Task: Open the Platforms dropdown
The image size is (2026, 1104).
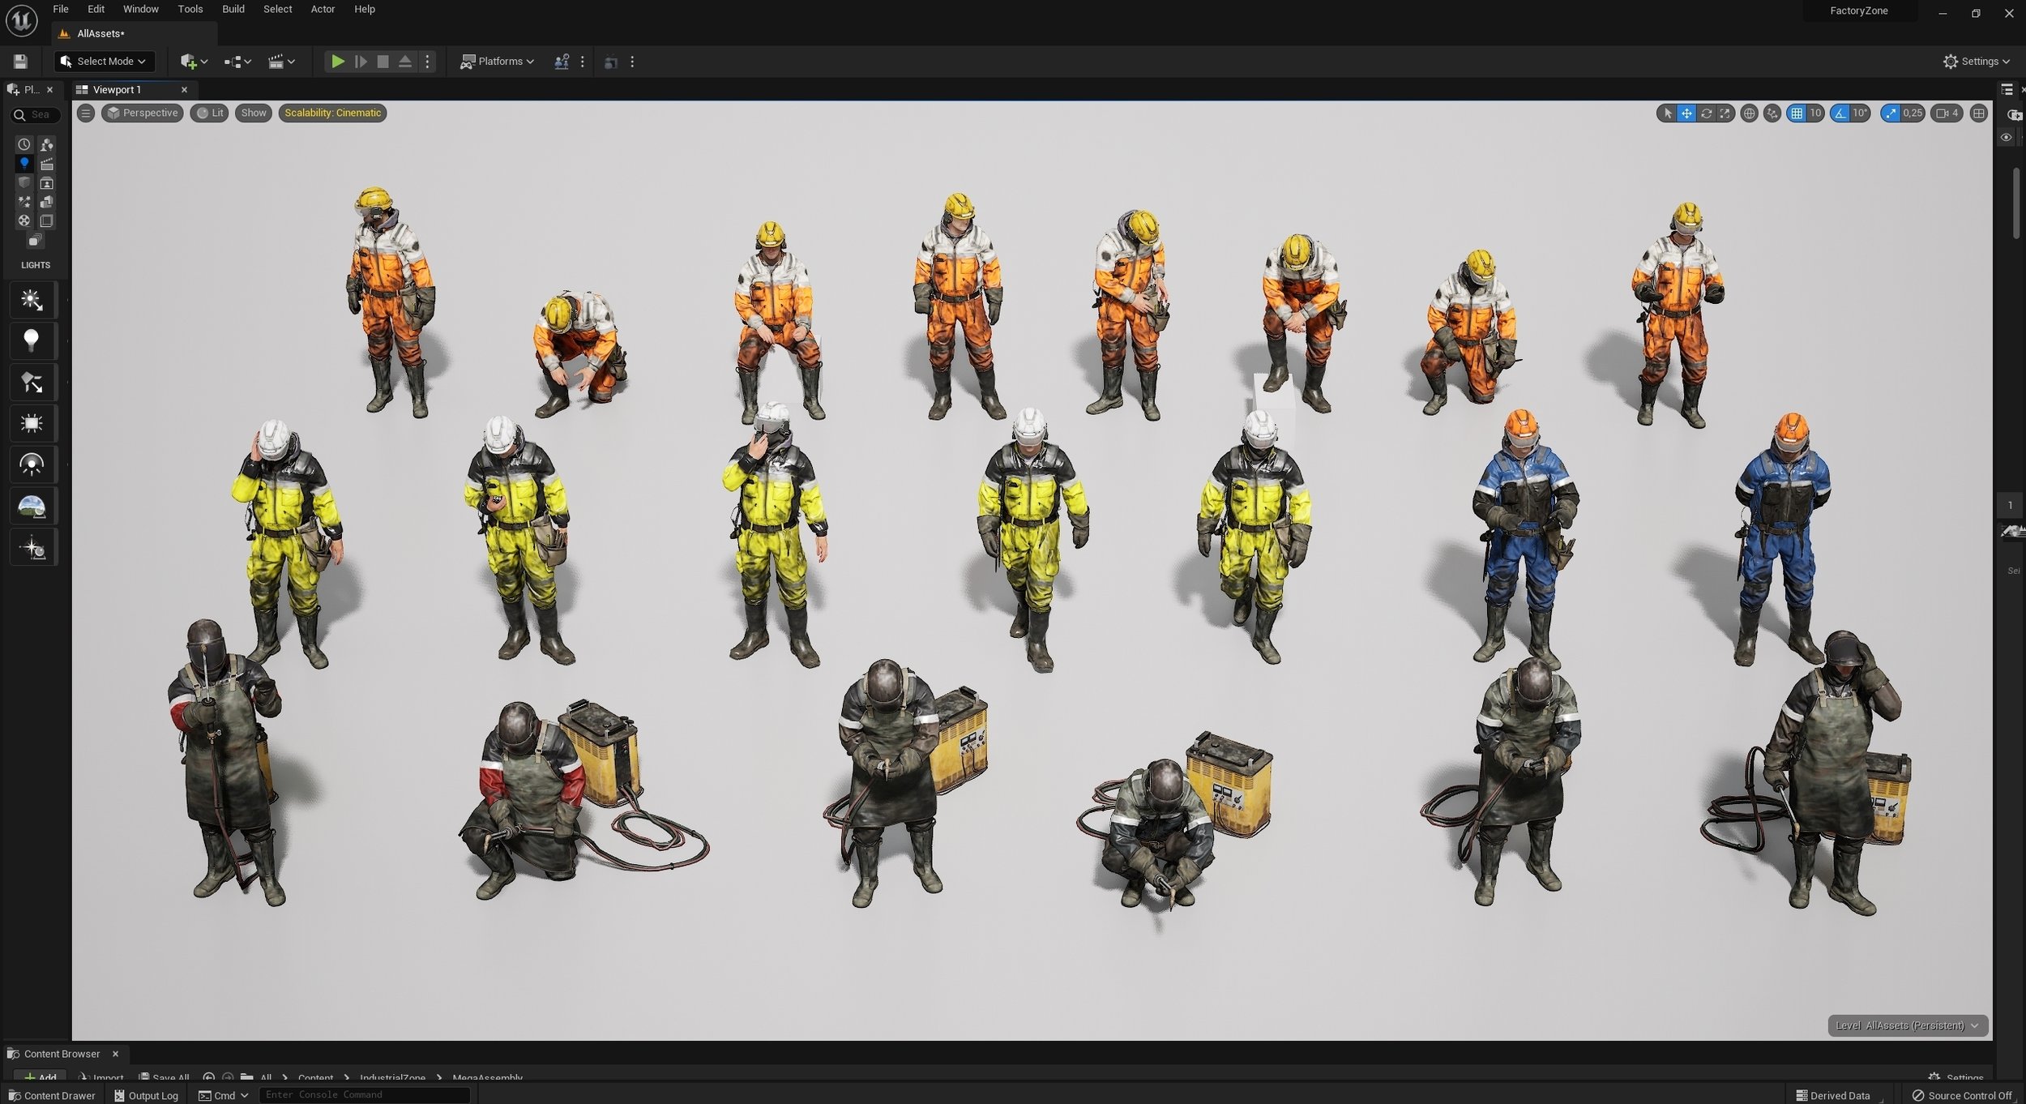Action: (x=497, y=62)
